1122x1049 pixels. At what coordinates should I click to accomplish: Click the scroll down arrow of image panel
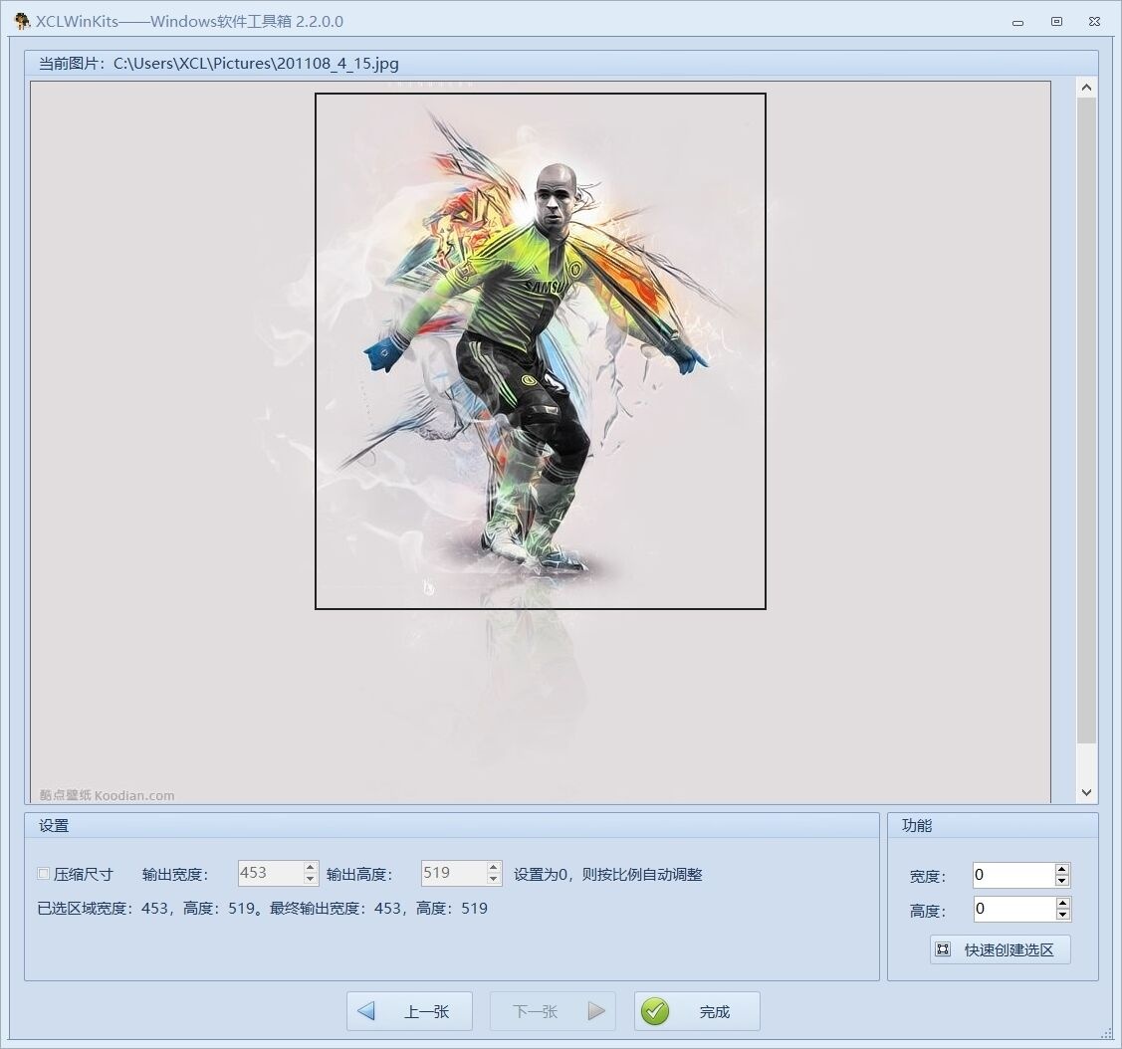pyautogui.click(x=1086, y=793)
